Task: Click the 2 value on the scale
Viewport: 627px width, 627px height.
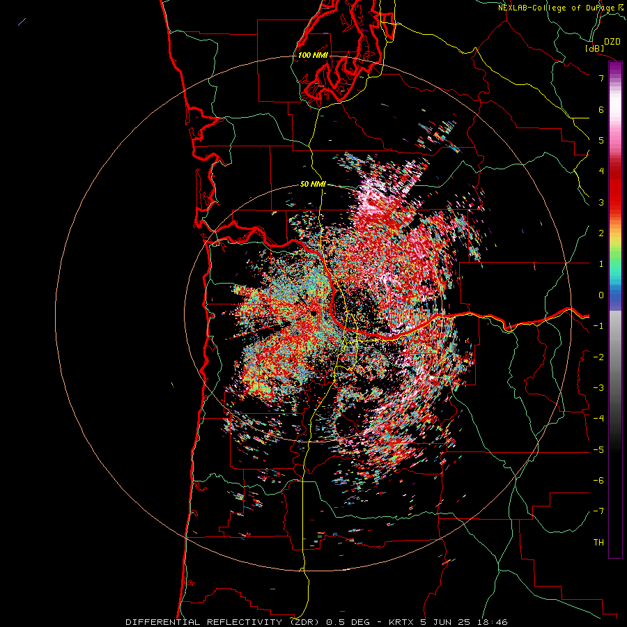Action: pyautogui.click(x=601, y=233)
